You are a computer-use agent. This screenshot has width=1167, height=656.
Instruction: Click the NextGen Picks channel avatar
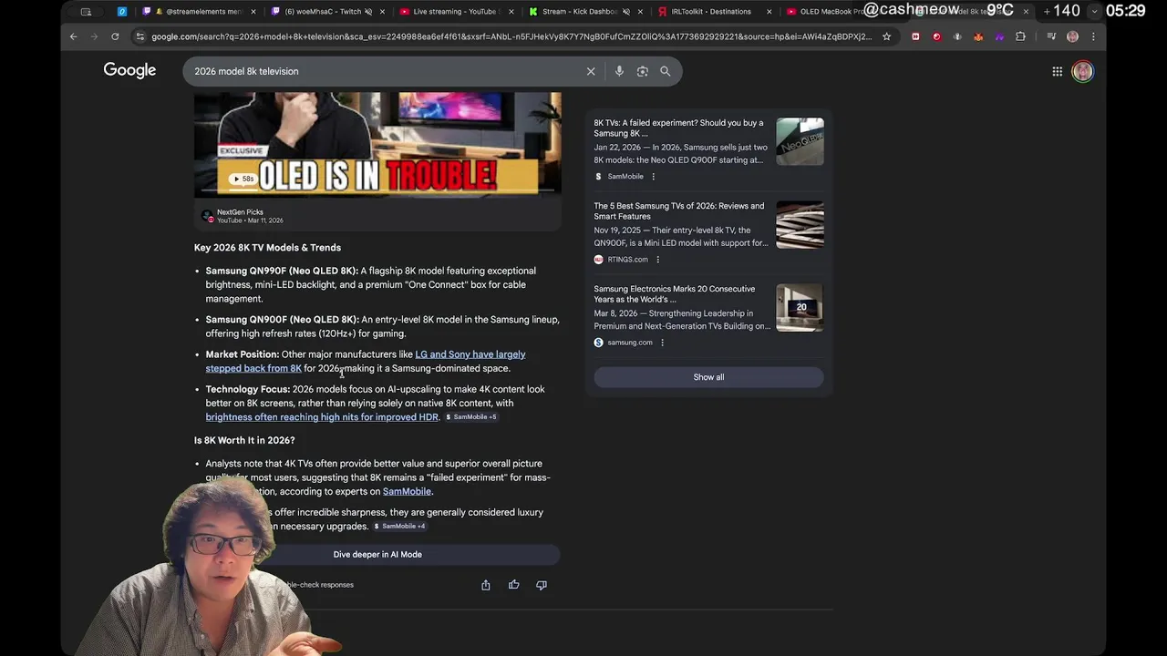point(208,216)
